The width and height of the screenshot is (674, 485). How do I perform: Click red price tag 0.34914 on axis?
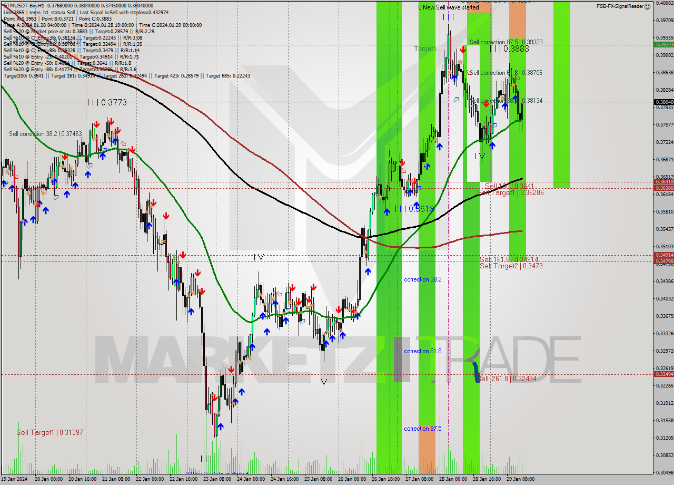(663, 256)
